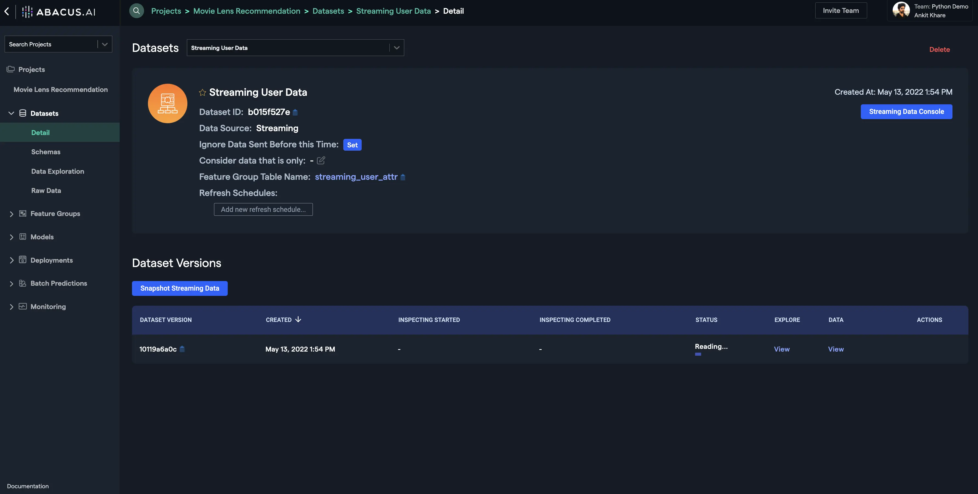Click the Add new refresh schedule field

pyautogui.click(x=263, y=210)
